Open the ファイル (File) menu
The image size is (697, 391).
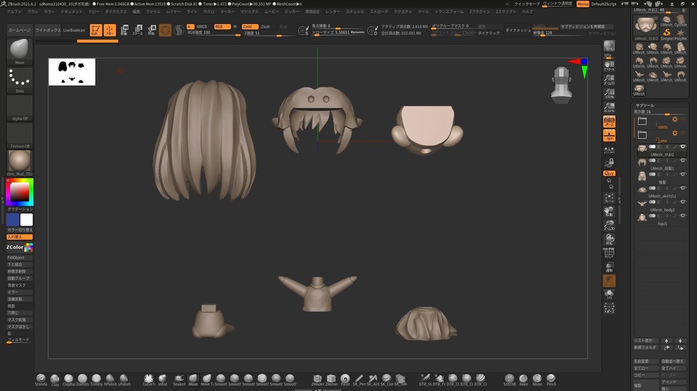click(153, 12)
